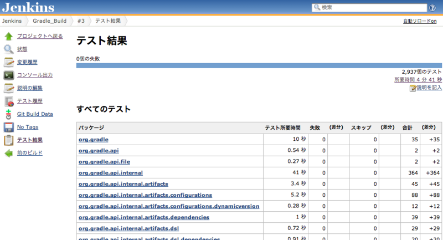Open org.gradle.api.internal.artifacts package link

(123, 184)
